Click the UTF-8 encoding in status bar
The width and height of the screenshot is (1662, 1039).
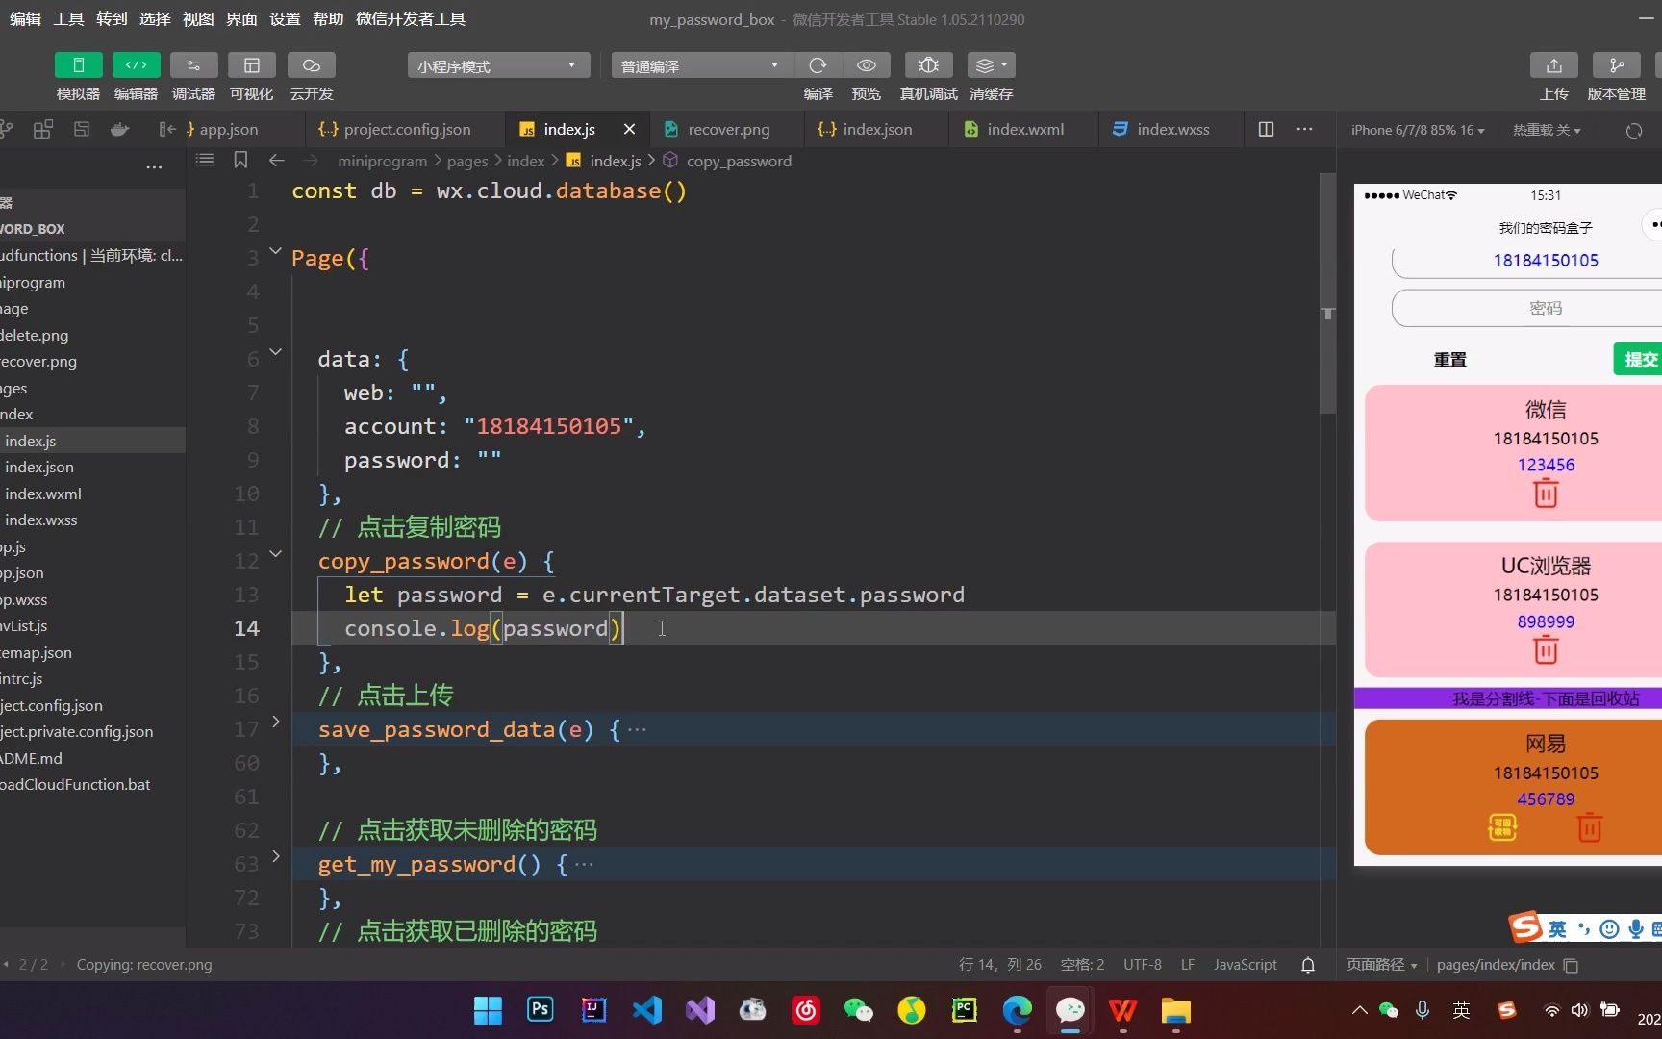point(1143,965)
